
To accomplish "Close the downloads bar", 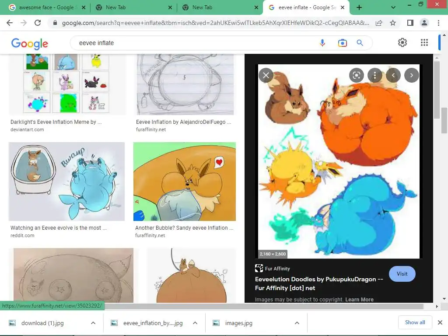I will 440,322.
